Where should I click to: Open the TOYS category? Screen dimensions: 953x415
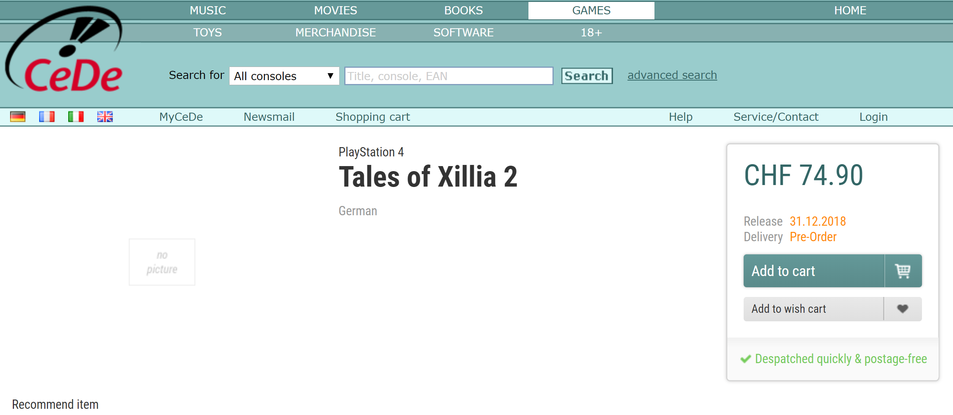pos(208,33)
